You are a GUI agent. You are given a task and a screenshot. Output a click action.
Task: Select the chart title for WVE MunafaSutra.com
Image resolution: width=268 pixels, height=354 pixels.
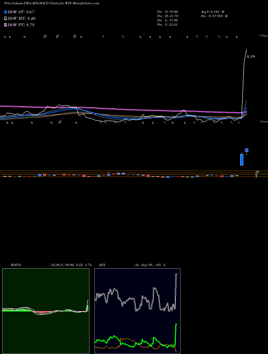[51, 3]
